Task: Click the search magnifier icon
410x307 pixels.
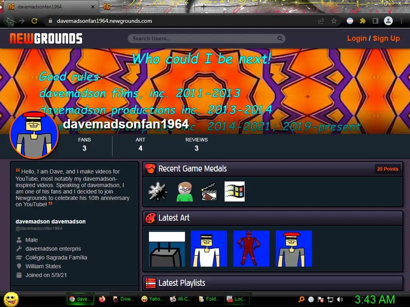Action: tap(280, 38)
